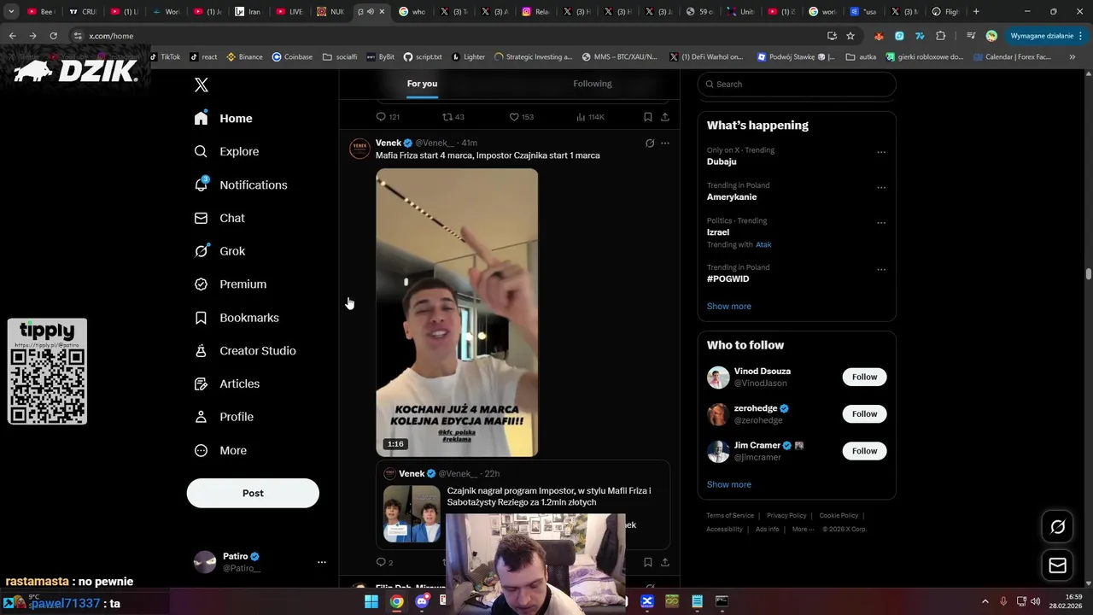Switch to the Following tab
This screenshot has height=615, width=1093.
coord(593,84)
